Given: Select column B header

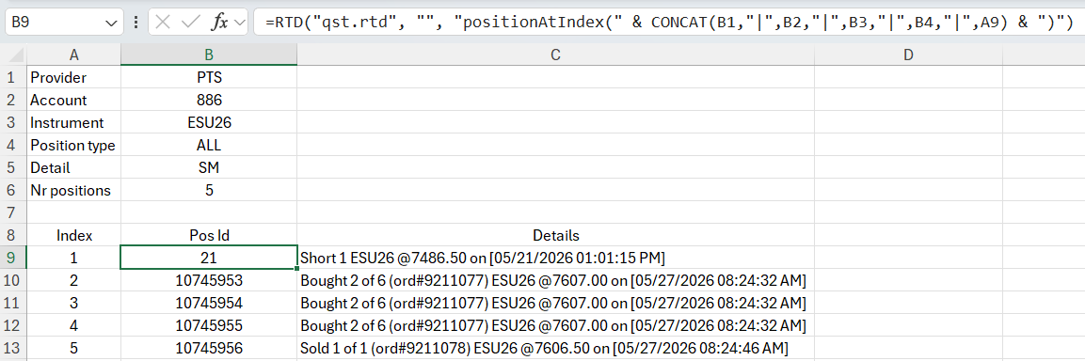Looking at the screenshot, I should (209, 55).
